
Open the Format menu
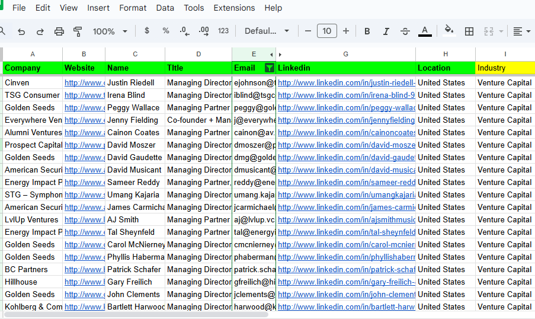click(133, 8)
